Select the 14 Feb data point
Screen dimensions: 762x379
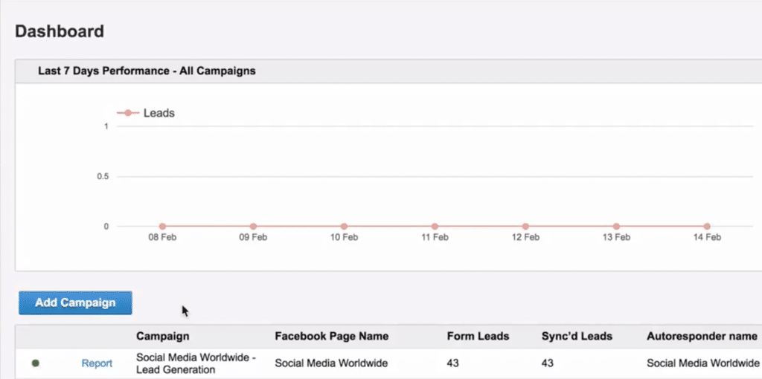coord(707,226)
